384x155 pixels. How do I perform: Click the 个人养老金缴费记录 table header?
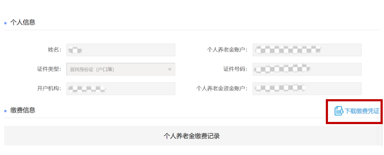[x=192, y=136]
